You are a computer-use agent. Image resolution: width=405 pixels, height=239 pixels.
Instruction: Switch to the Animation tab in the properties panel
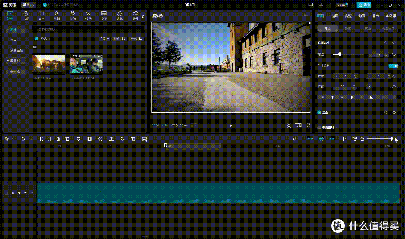tap(362, 16)
